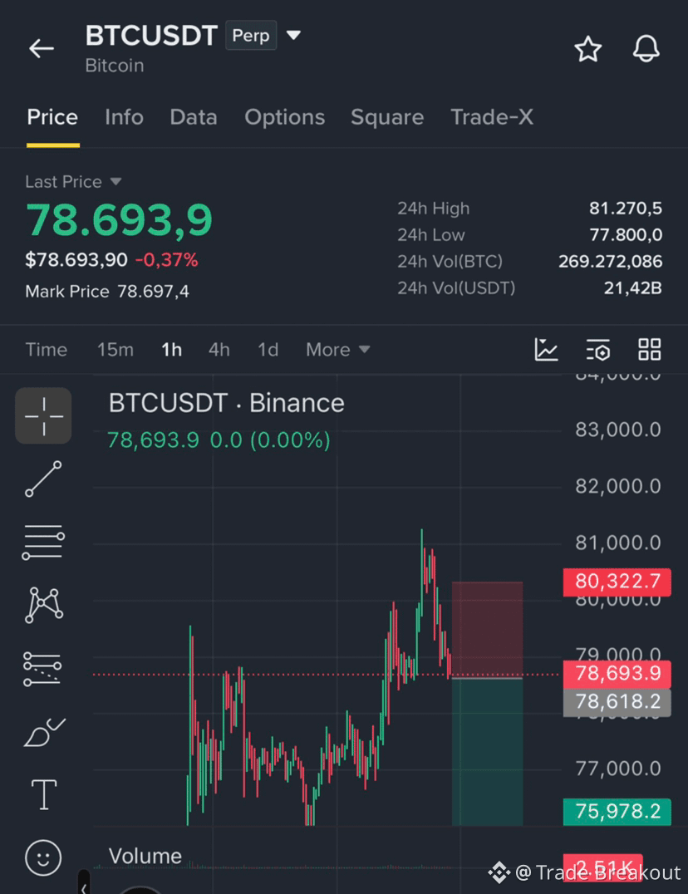Click the 24h Vol(BTC) value 269.272,086

pyautogui.click(x=610, y=261)
